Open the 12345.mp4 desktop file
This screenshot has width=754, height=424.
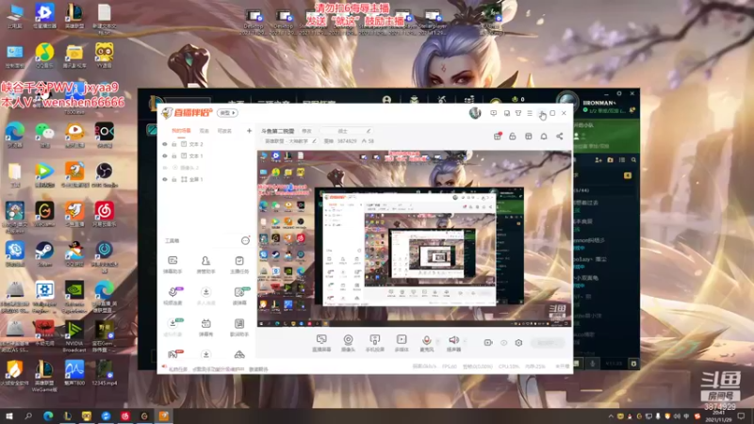104,373
